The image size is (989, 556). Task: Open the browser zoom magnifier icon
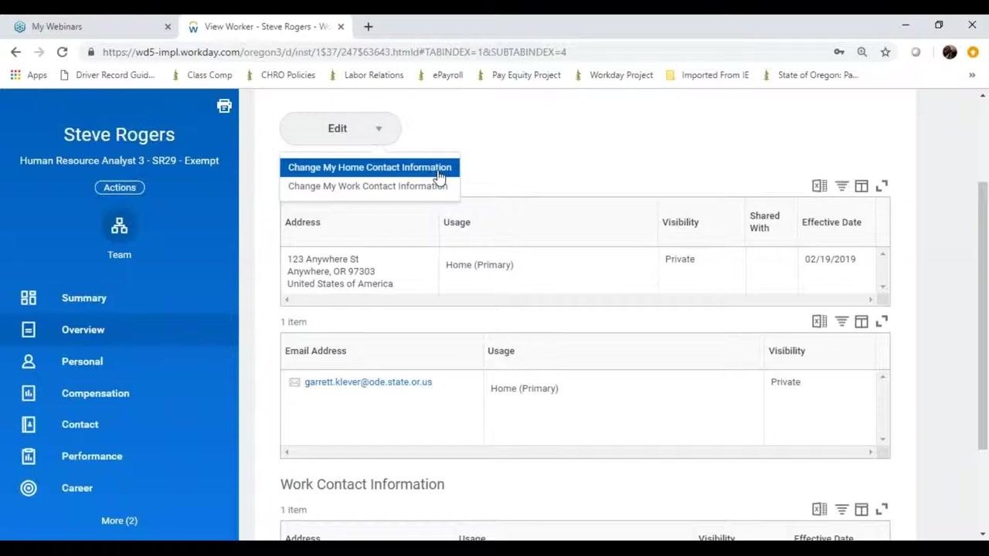click(862, 52)
